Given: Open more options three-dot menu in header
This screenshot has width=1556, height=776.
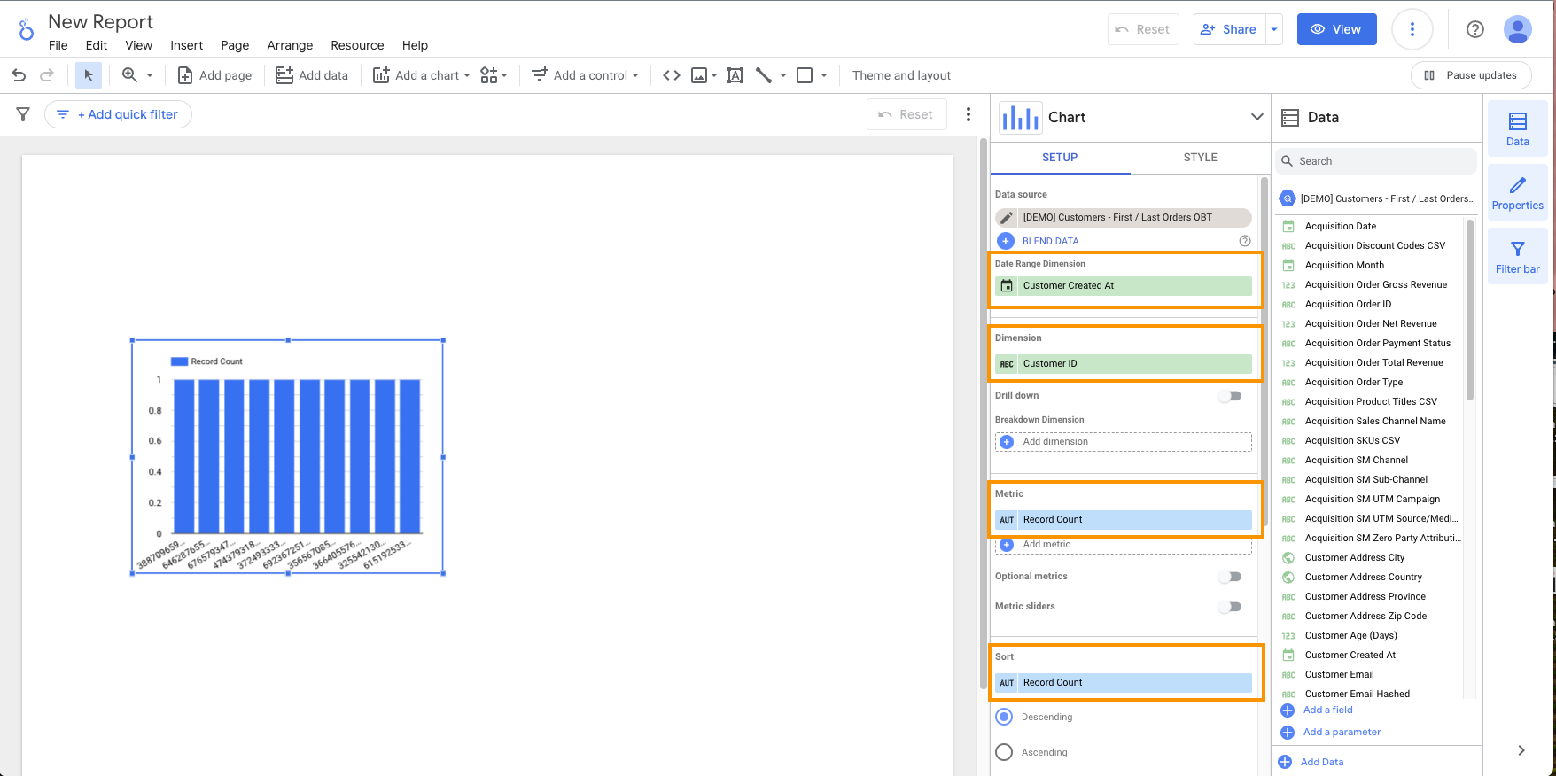Looking at the screenshot, I should click(x=1412, y=29).
